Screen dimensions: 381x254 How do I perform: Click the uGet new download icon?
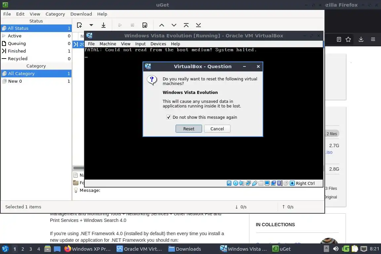(x=79, y=25)
